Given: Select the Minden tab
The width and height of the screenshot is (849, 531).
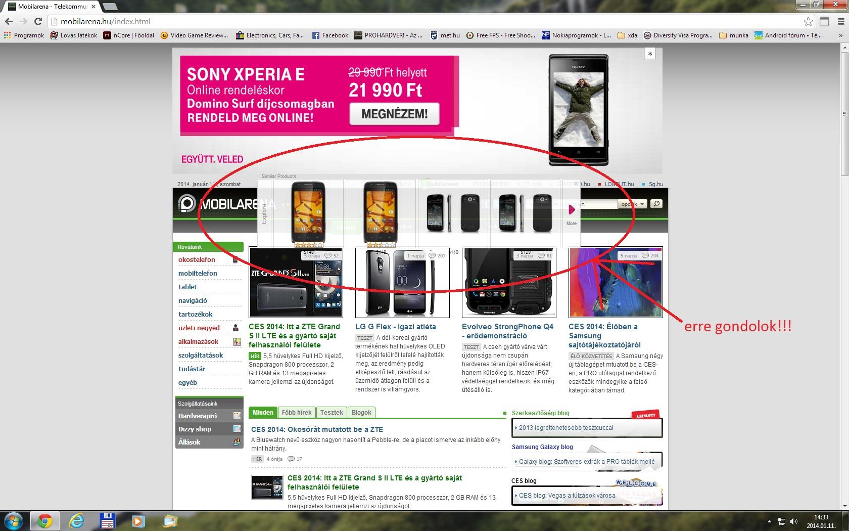Looking at the screenshot, I should coord(263,413).
